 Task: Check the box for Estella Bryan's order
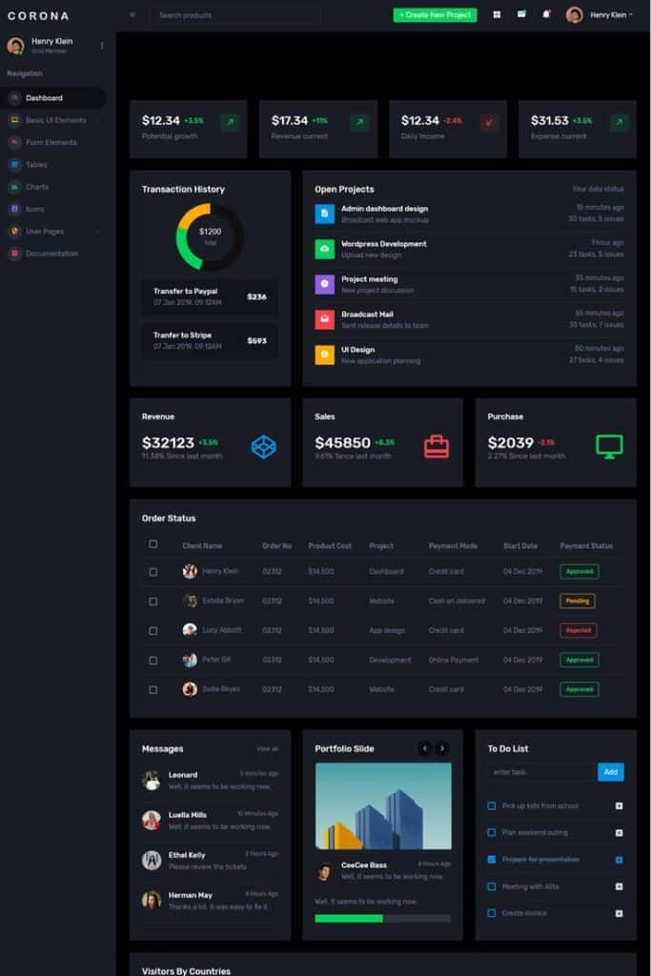tap(153, 600)
